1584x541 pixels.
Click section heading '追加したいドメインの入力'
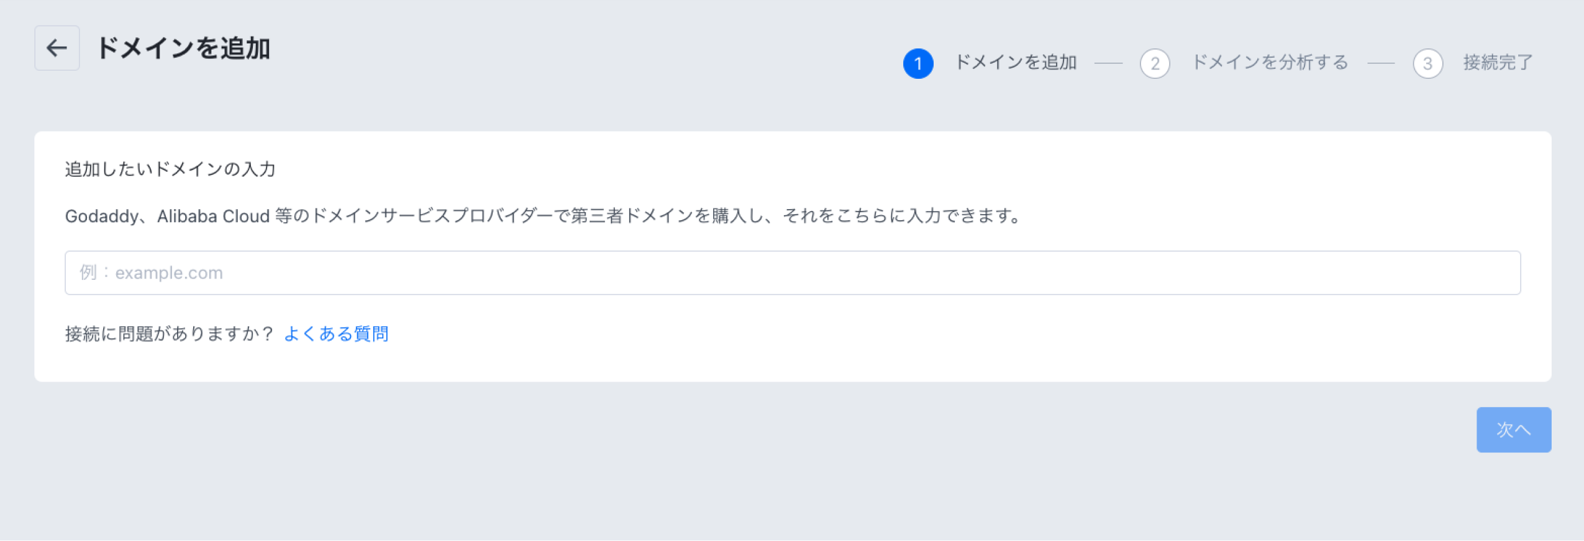pyautogui.click(x=170, y=169)
